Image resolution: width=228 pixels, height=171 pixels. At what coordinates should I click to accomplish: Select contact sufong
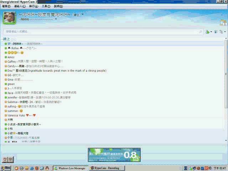tap(25, 107)
